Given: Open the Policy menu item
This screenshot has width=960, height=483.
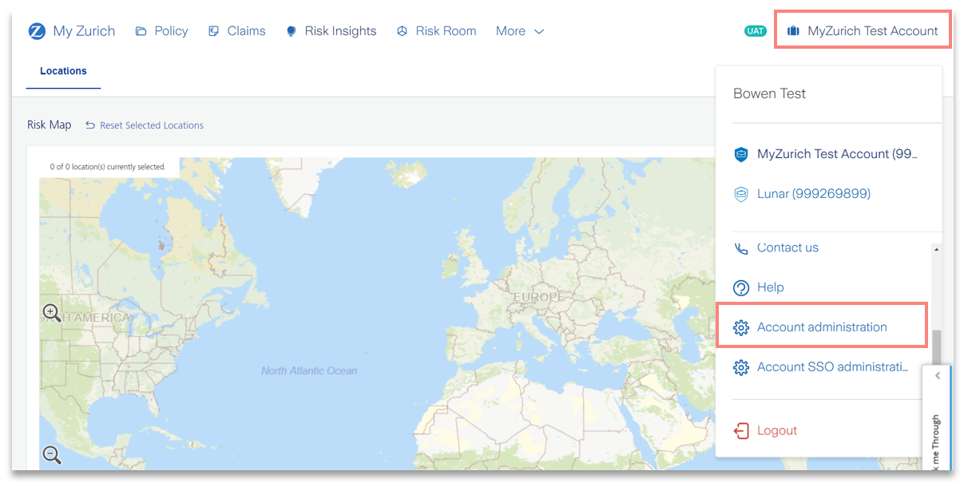Looking at the screenshot, I should pos(162,31).
